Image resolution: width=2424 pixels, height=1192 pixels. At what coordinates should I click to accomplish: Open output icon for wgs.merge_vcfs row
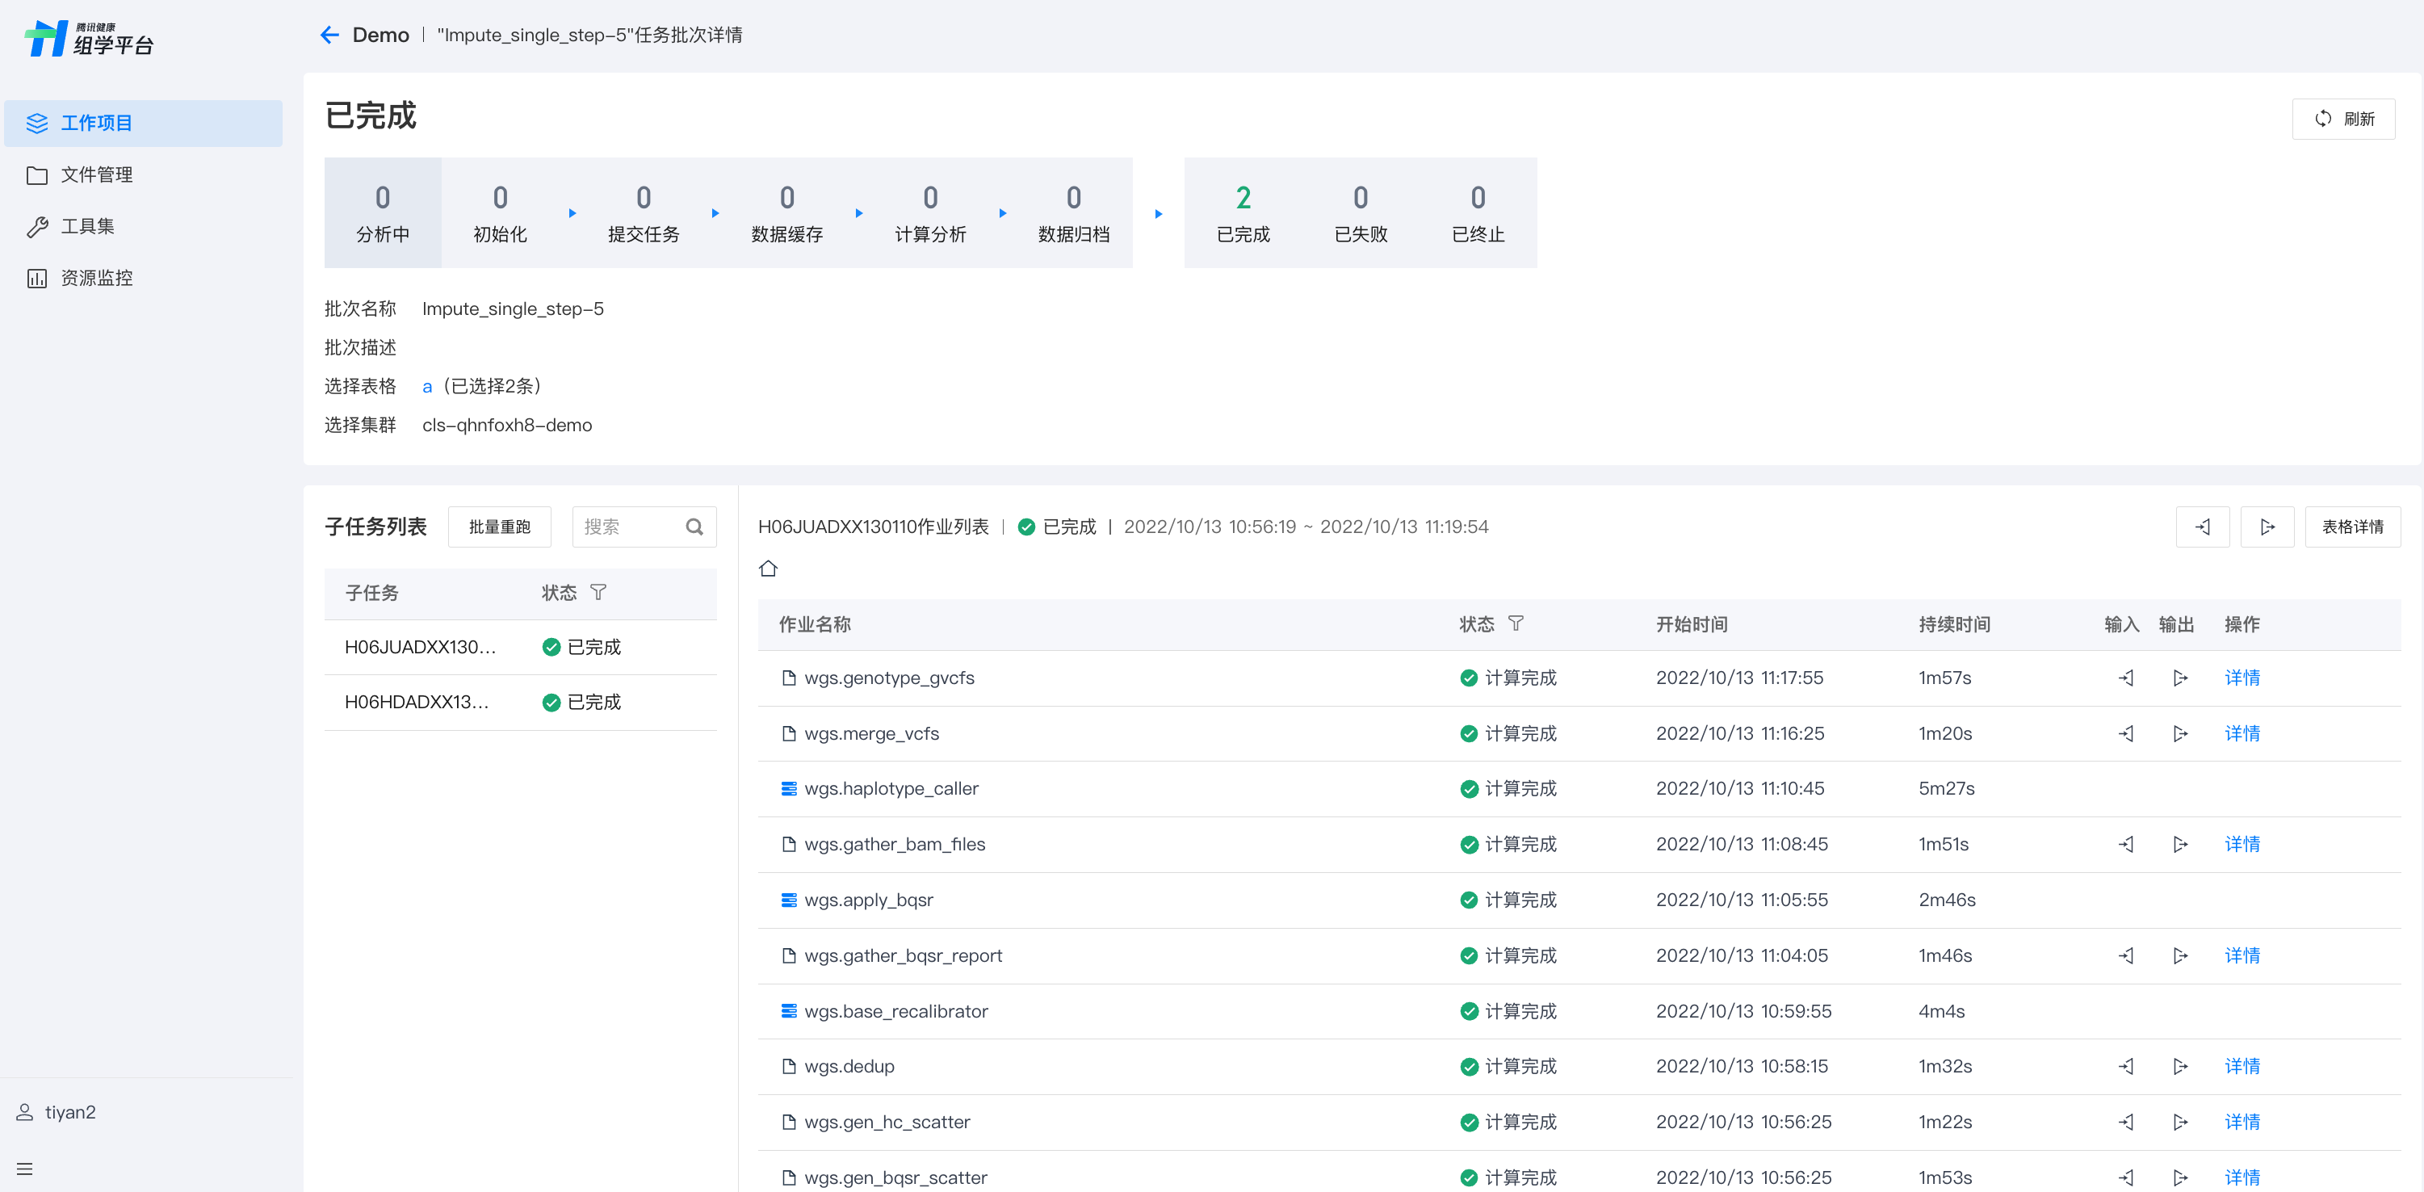coord(2179,734)
